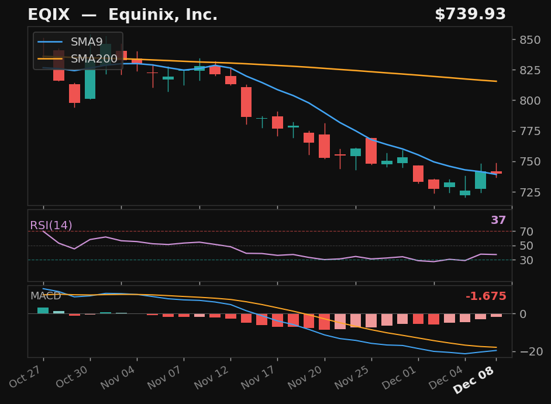551x404 pixels.
Task: Click the last red candlestick near 740
Action: tap(496, 172)
